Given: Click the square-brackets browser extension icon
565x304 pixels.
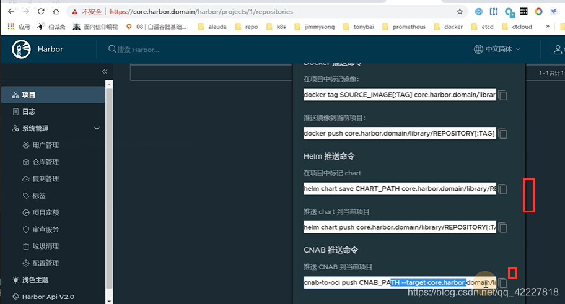Looking at the screenshot, I should click(494, 12).
